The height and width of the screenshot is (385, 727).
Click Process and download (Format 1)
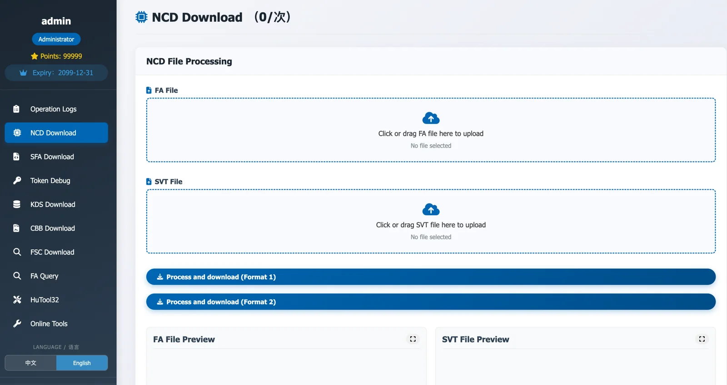coord(431,277)
